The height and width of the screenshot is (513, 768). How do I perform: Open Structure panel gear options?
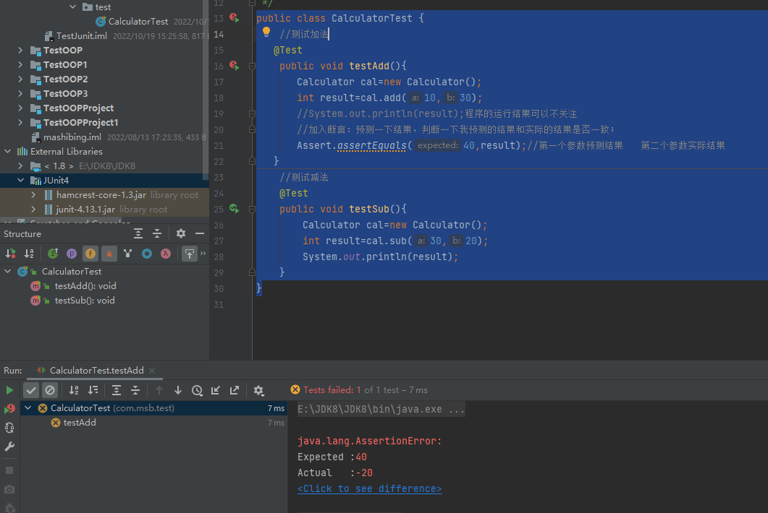(x=181, y=234)
